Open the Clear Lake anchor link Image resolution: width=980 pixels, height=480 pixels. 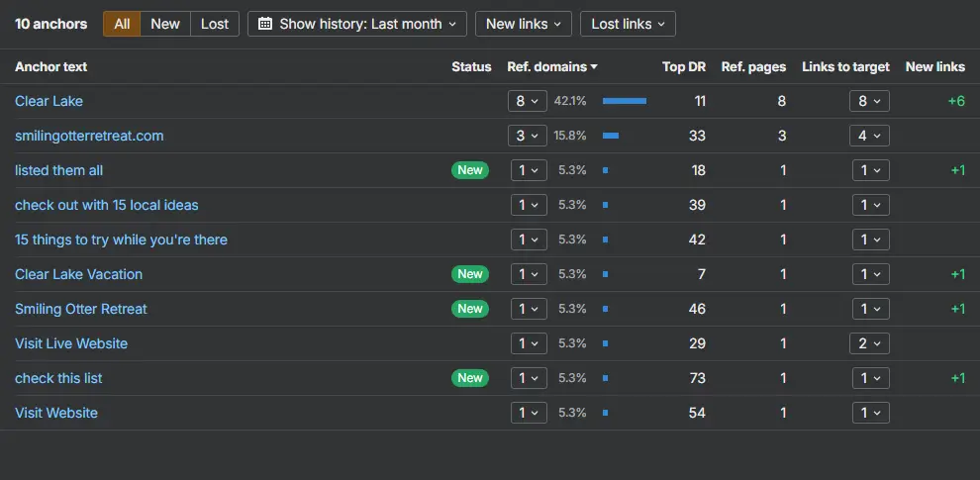pyautogui.click(x=49, y=101)
